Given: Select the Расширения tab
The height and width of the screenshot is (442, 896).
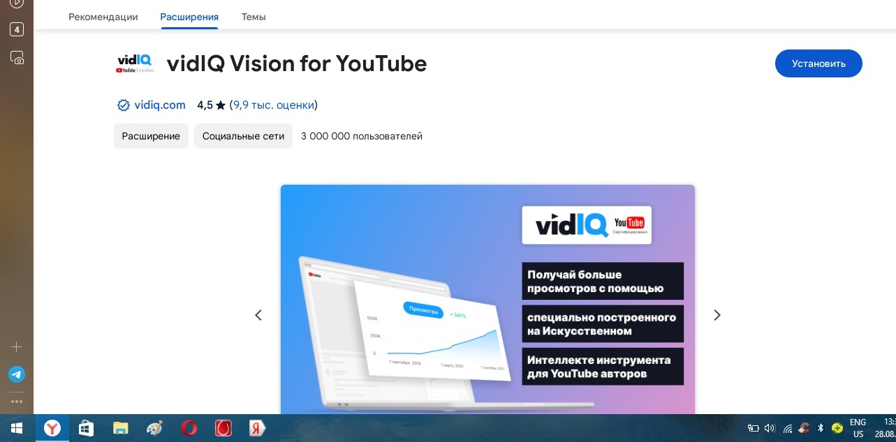Looking at the screenshot, I should (189, 17).
